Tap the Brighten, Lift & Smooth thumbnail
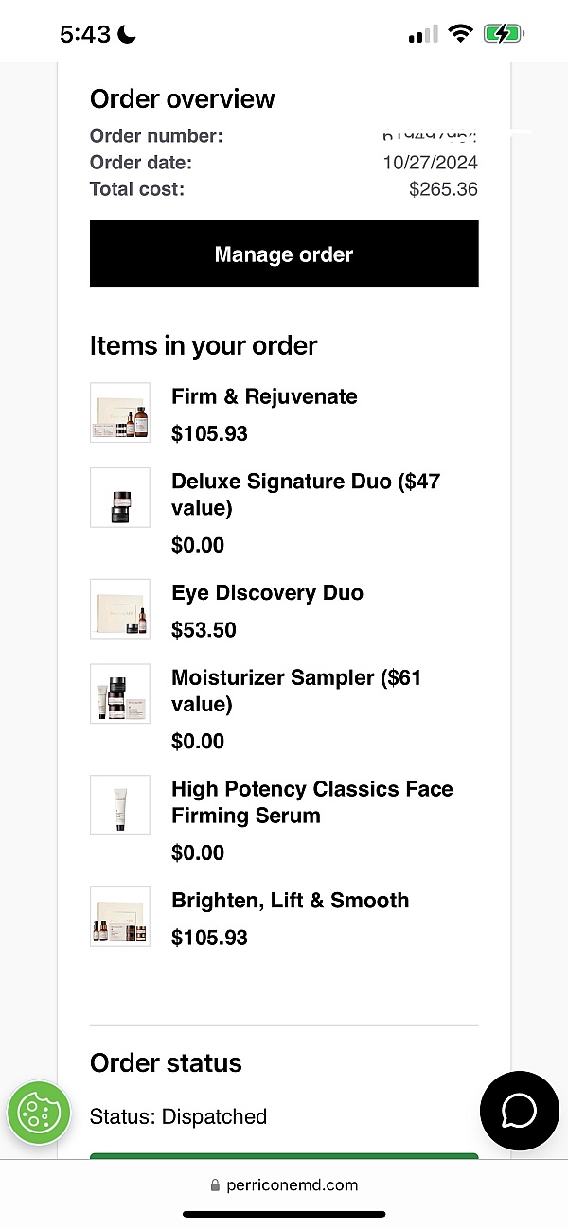Image resolution: width=568 pixels, height=1228 pixels. tap(120, 917)
